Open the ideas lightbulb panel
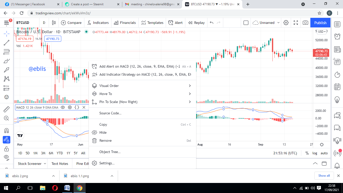This screenshot has width=343, height=193. [337, 100]
